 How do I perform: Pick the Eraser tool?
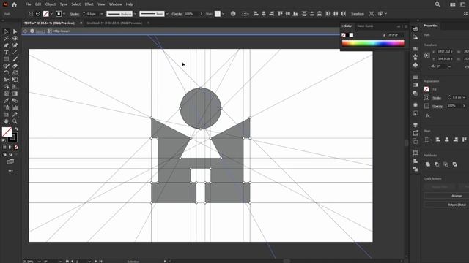15,66
